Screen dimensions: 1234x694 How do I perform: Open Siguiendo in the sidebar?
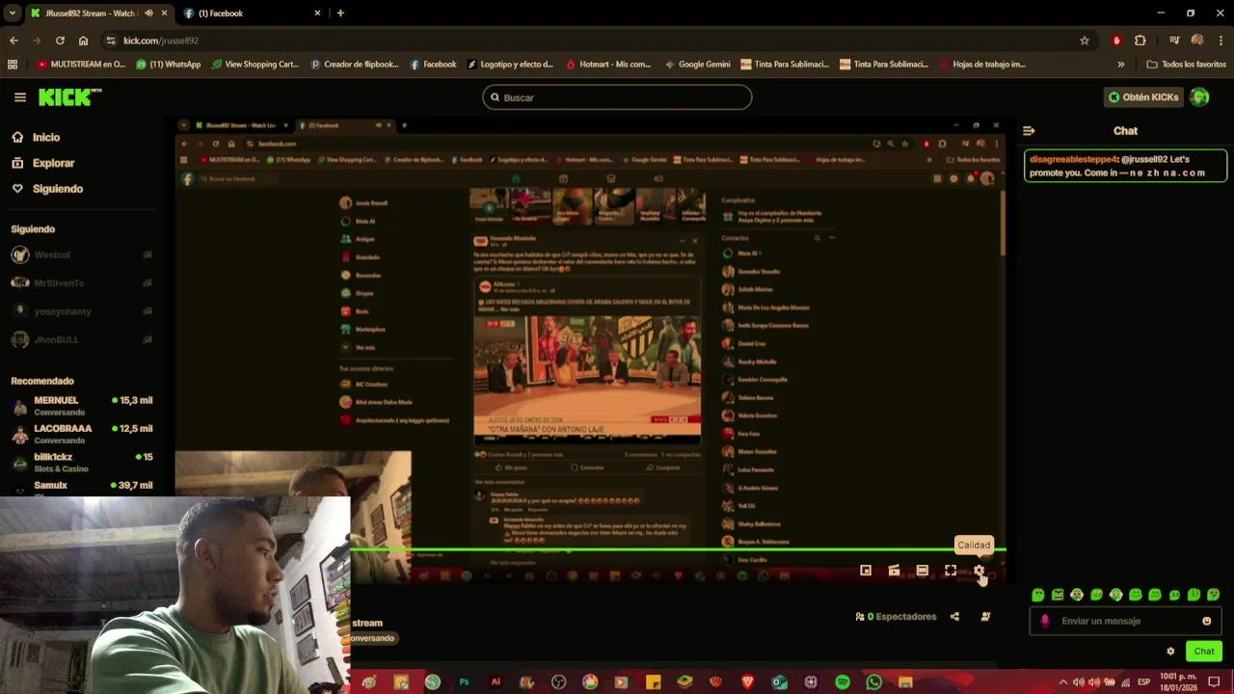click(x=47, y=189)
